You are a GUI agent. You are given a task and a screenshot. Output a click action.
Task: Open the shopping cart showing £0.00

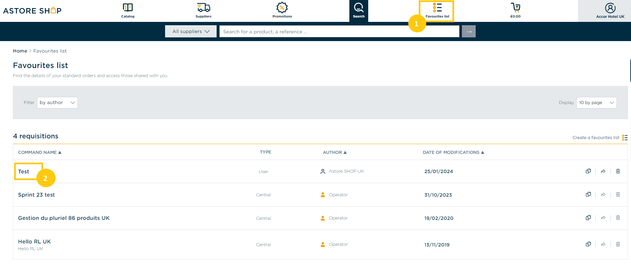pos(515,10)
